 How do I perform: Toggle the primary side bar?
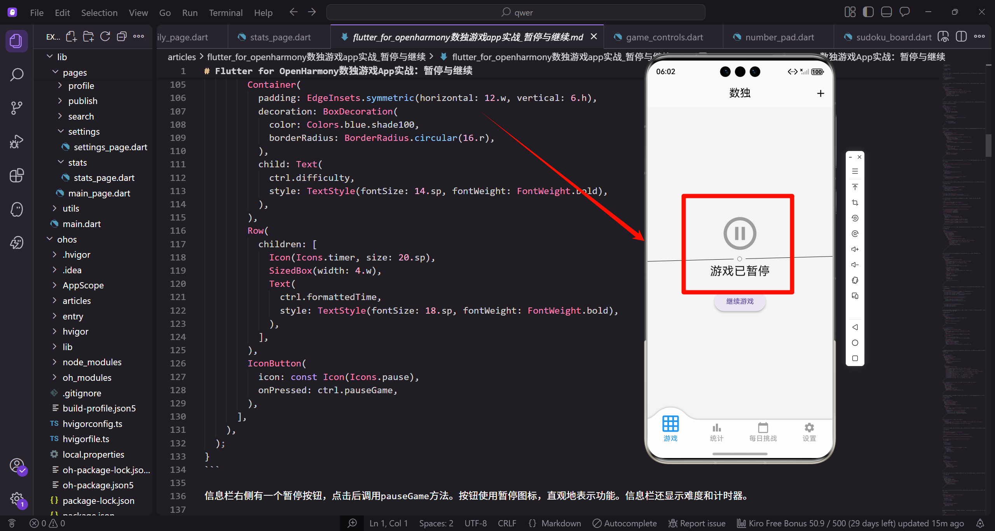click(868, 12)
